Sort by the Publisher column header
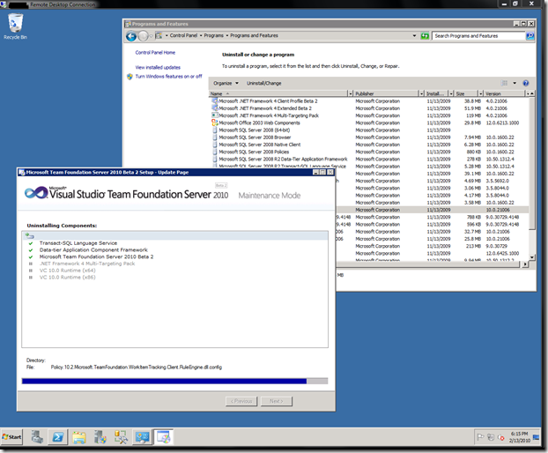This screenshot has height=453, width=548. click(386, 93)
